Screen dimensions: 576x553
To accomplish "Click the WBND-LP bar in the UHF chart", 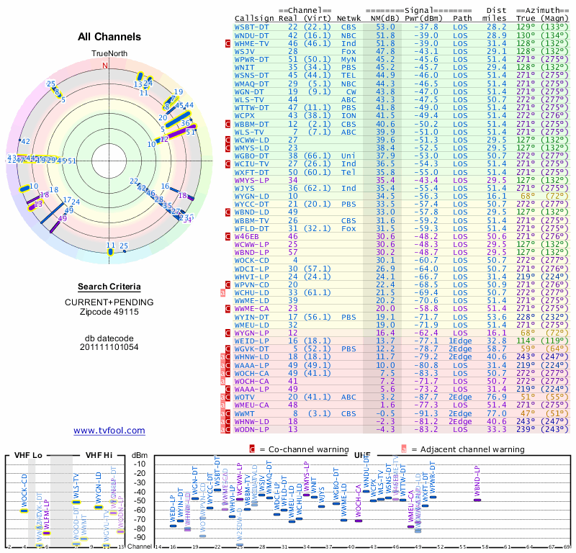I will (x=477, y=500).
